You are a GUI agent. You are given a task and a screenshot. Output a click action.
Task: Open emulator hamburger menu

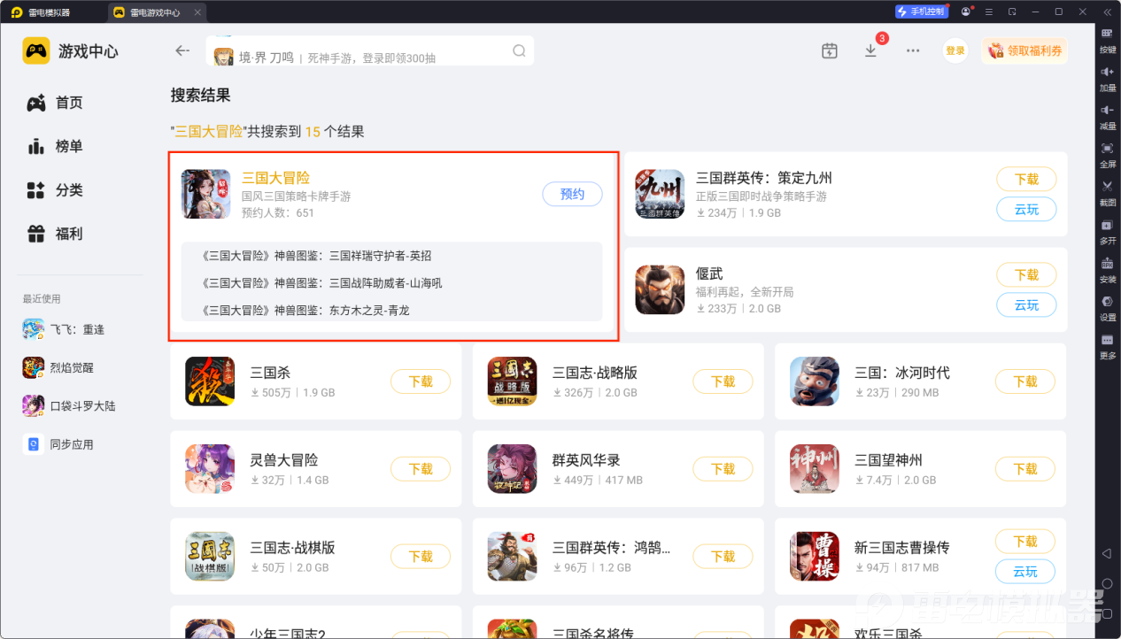coord(989,12)
